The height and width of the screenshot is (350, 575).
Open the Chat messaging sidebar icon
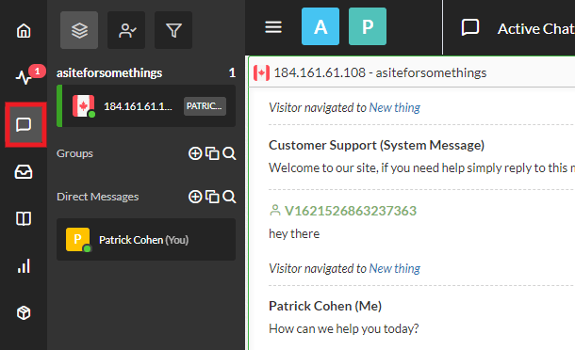(x=24, y=125)
